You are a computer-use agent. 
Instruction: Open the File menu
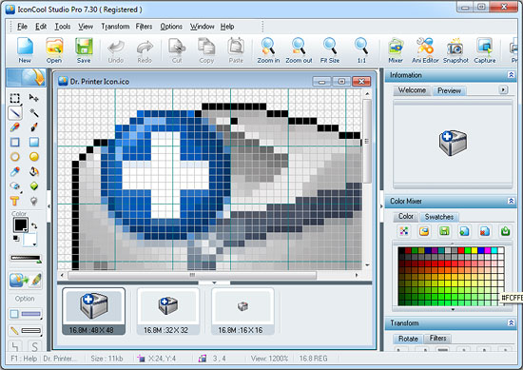click(x=22, y=27)
